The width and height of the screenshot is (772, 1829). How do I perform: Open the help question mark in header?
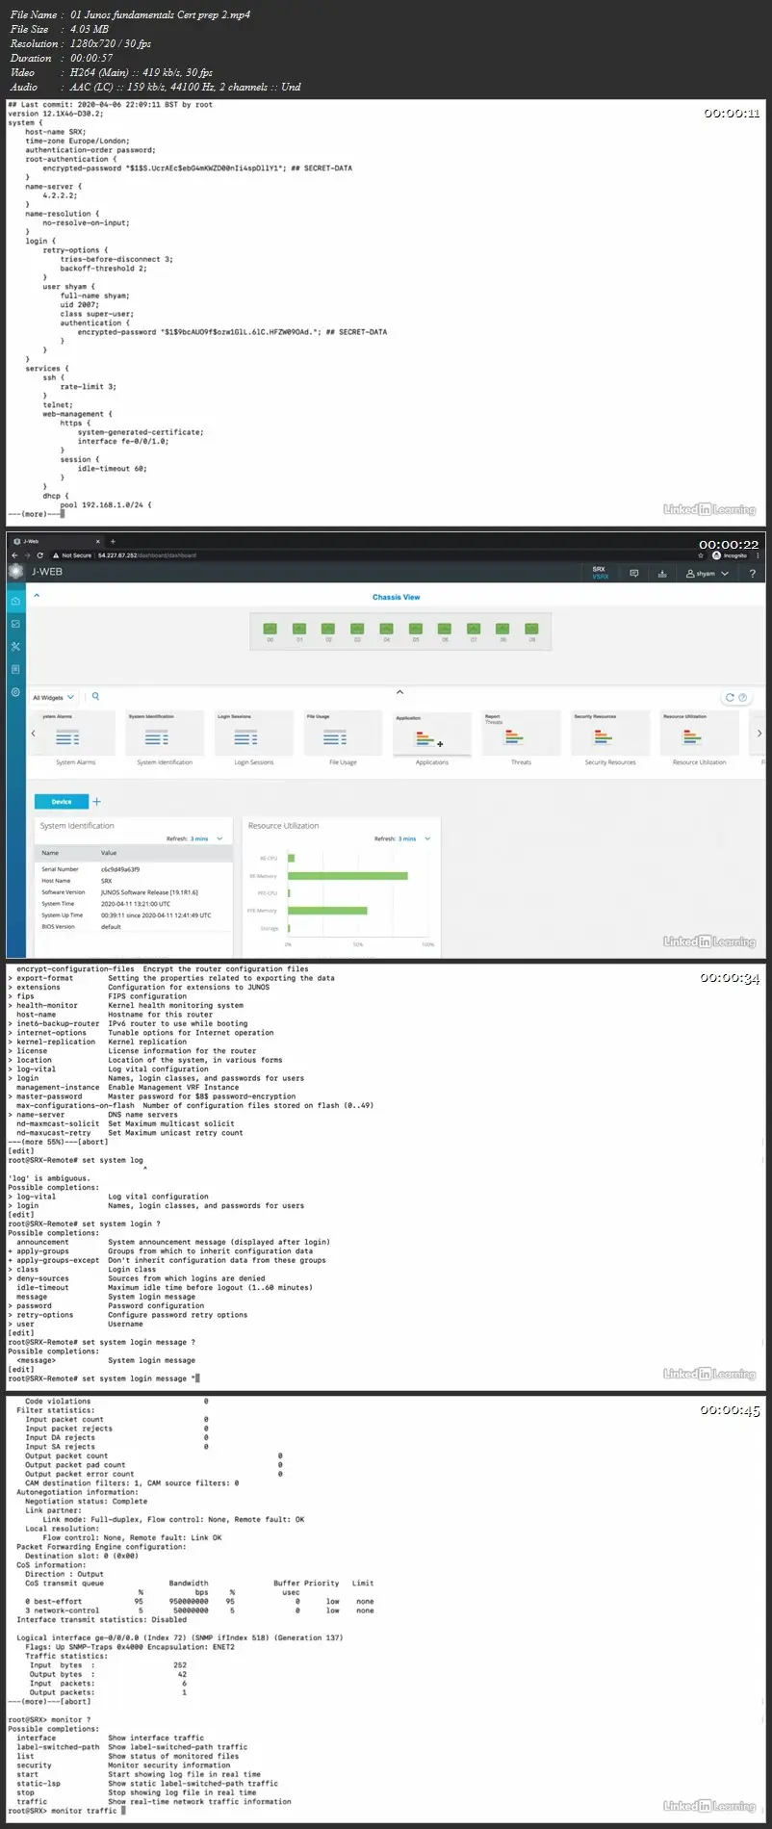[752, 573]
